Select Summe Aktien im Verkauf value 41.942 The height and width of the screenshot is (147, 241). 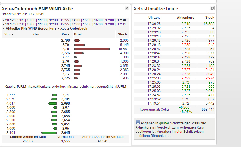pyautogui.click(x=103, y=141)
